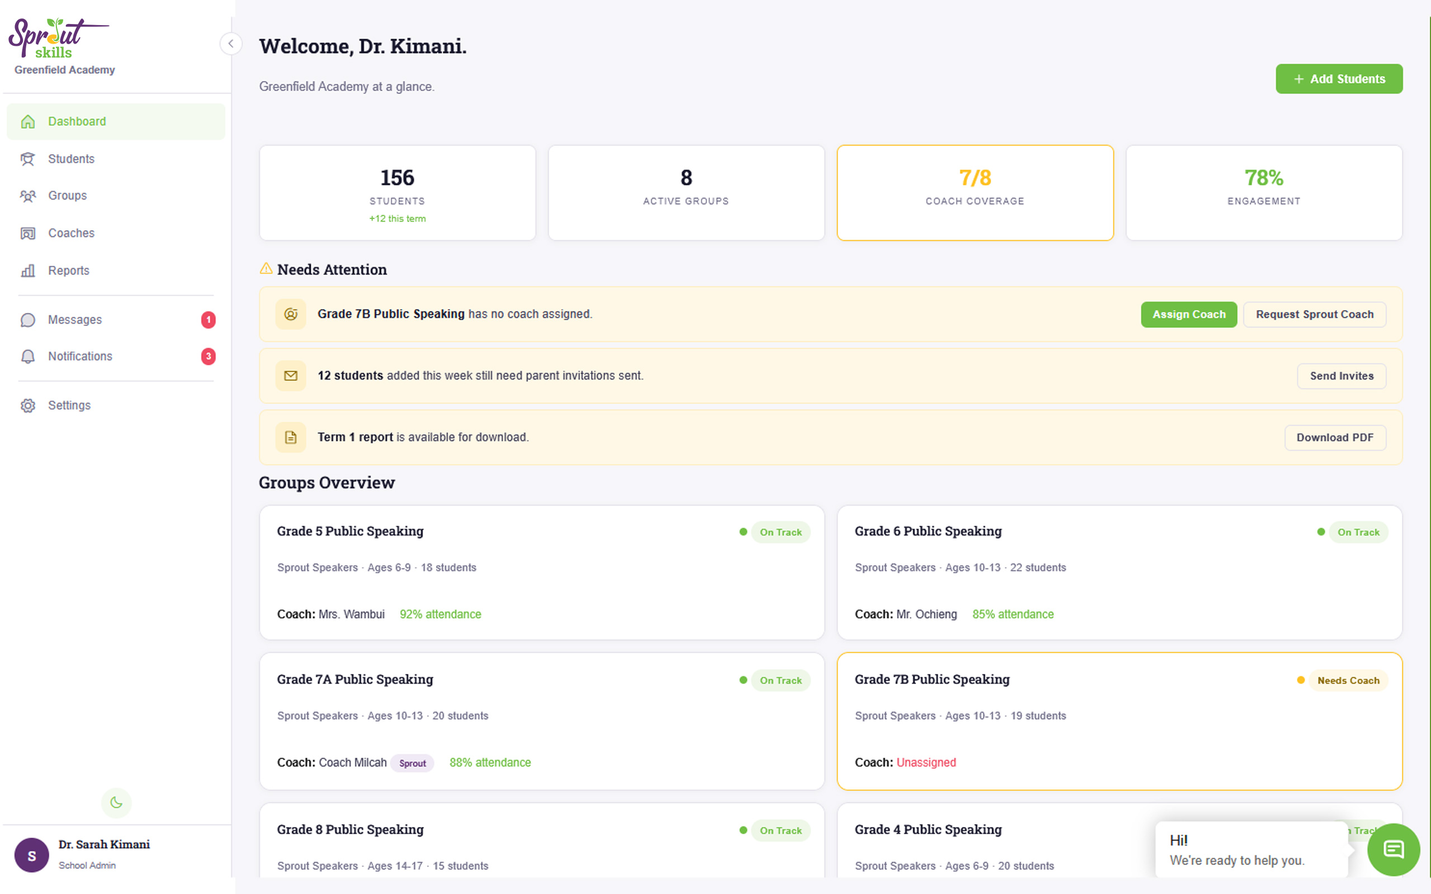Click On Track badge on Grade 6 card

(1358, 531)
